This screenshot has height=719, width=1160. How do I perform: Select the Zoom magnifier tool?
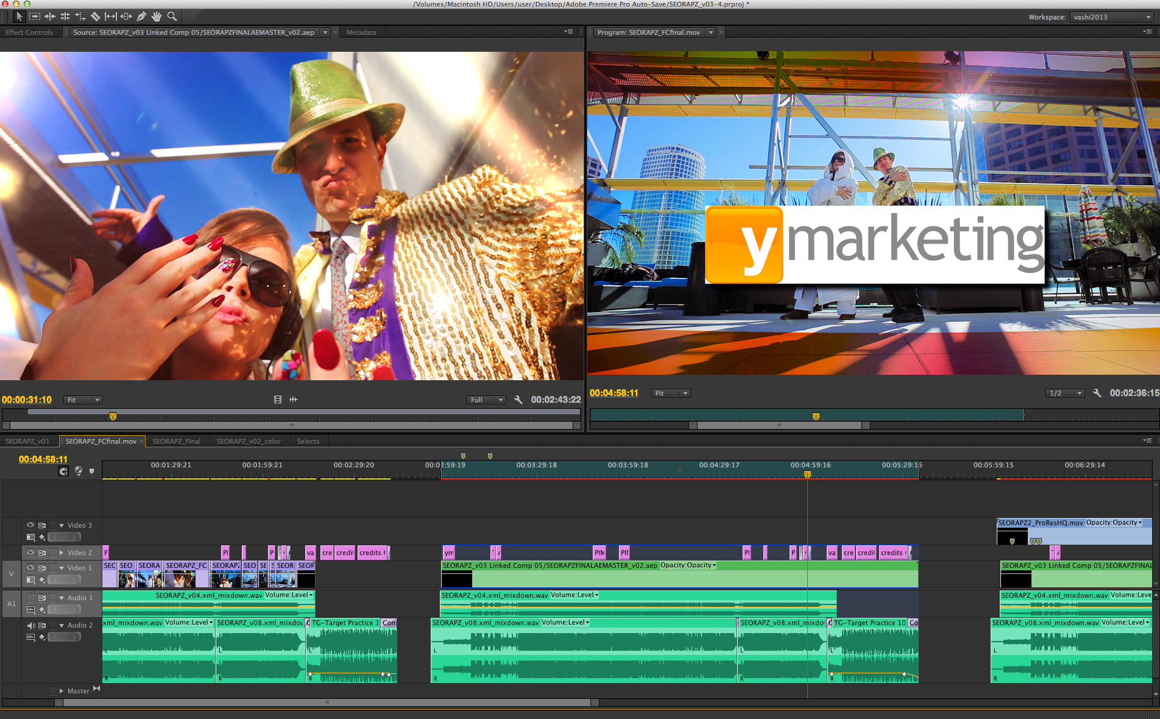tap(172, 16)
